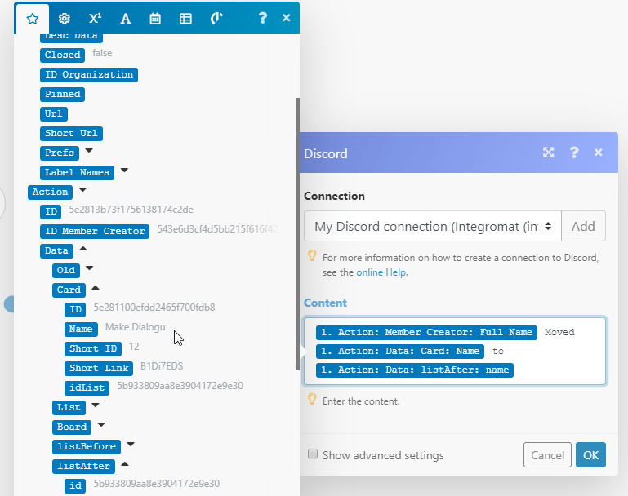This screenshot has height=496, width=628.
Task: Insert the Data variable
Action: 56,250
